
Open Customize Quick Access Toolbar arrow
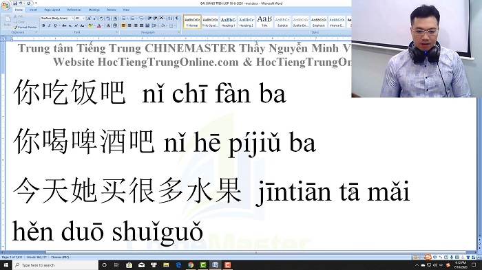point(36,3)
